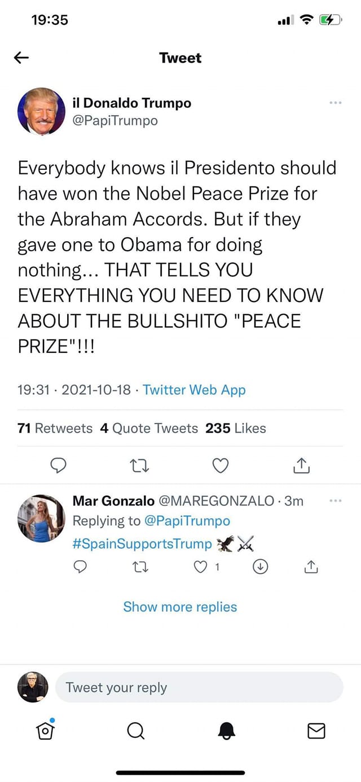Like the main tweet with heart icon
The width and height of the screenshot is (361, 782).
tap(220, 465)
